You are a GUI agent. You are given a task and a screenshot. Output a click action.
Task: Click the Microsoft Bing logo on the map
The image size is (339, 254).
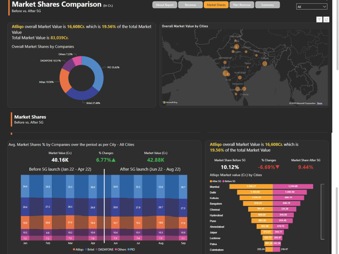coord(170,102)
